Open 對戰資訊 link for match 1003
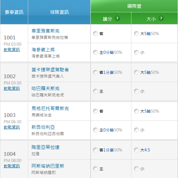The width and height of the screenshot is (178, 178). [12, 127]
